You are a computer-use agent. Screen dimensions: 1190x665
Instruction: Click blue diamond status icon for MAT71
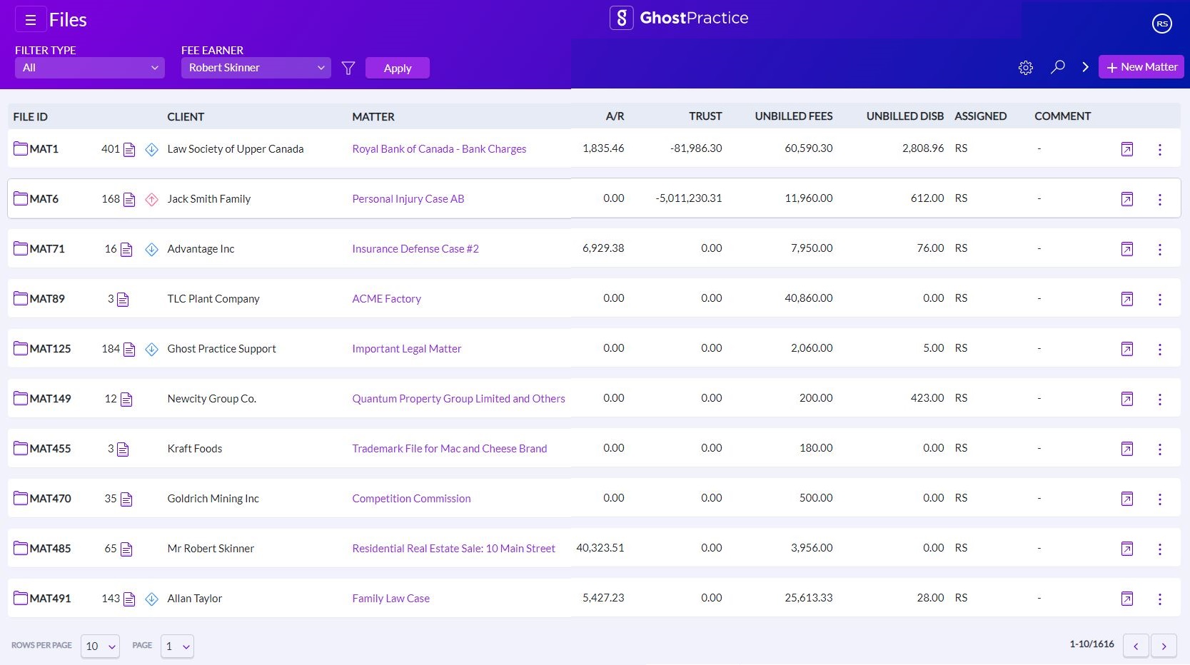pos(151,249)
